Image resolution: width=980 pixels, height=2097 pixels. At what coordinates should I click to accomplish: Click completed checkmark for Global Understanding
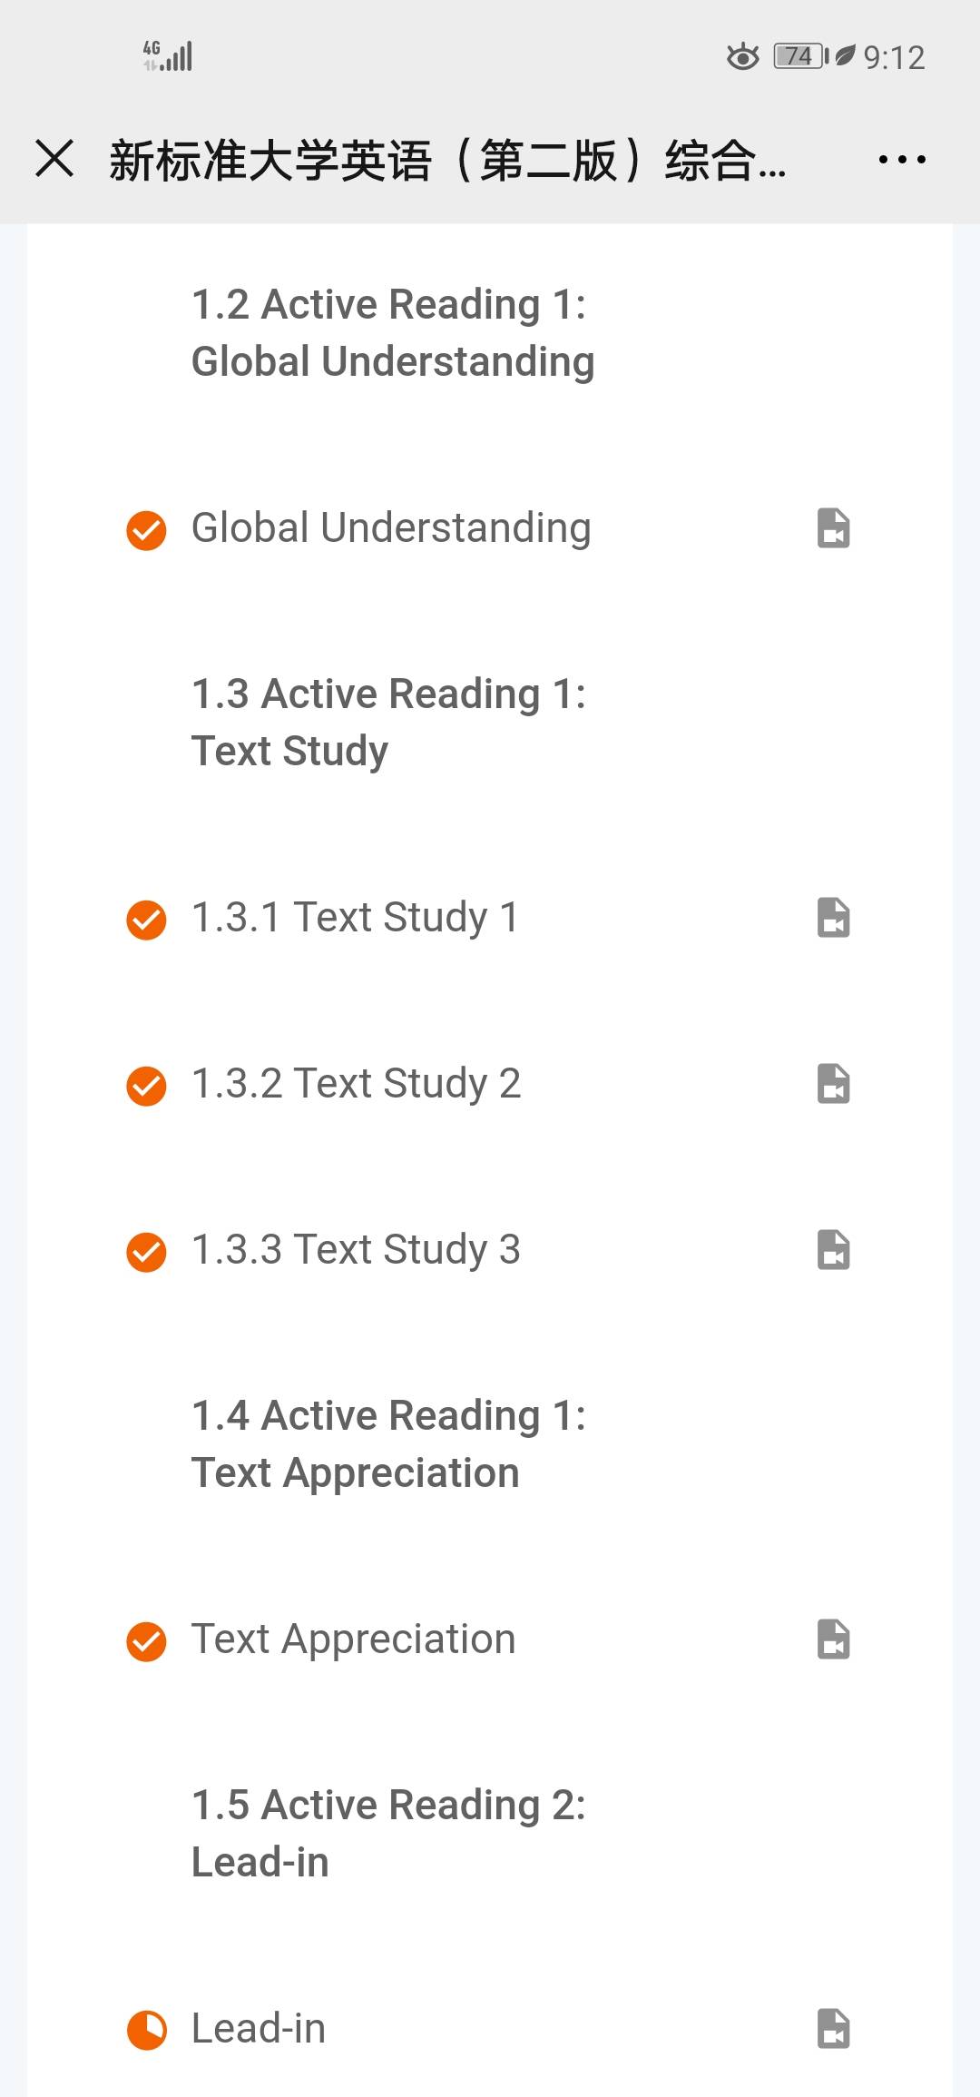click(x=146, y=530)
